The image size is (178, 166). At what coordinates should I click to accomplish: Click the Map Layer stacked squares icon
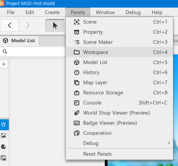(x=77, y=83)
